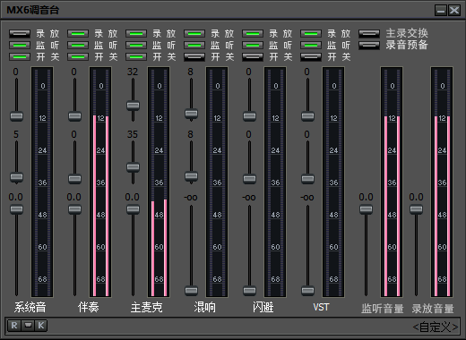Select the 混响 channel label
This screenshot has width=466, height=340.
click(x=204, y=307)
